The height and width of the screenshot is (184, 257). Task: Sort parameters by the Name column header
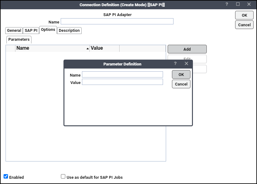point(52,48)
